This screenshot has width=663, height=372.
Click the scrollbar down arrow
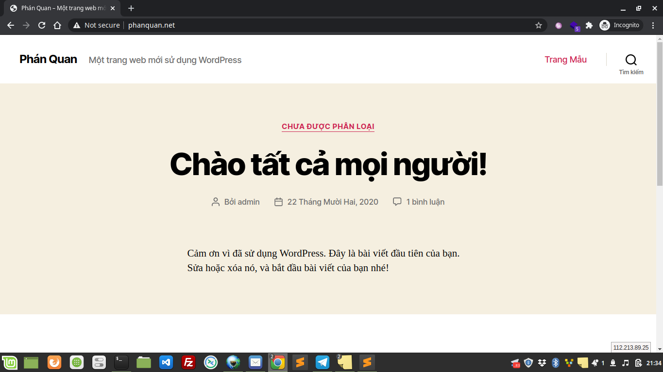[660, 349]
